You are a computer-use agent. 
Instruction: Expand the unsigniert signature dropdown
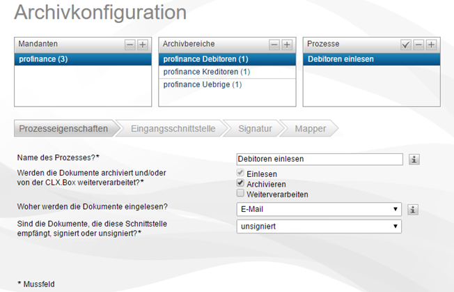319,226
